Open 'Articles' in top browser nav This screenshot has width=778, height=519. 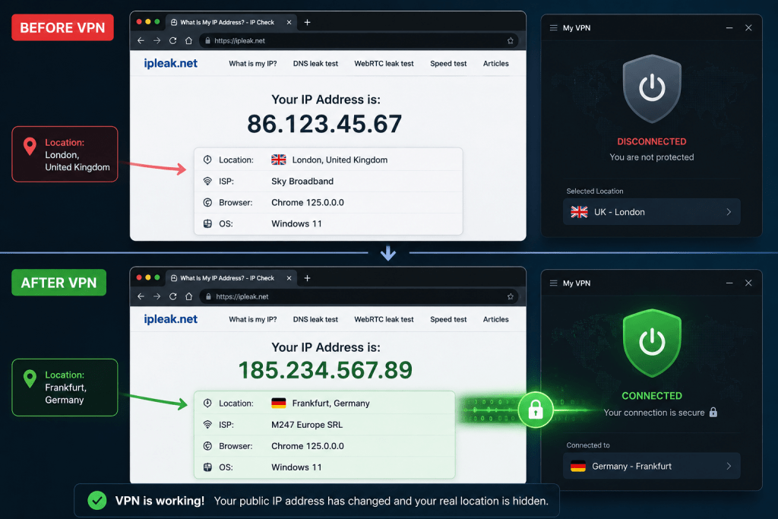495,64
